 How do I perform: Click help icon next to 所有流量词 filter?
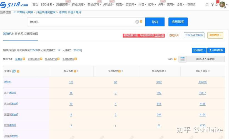[x=41, y=59]
